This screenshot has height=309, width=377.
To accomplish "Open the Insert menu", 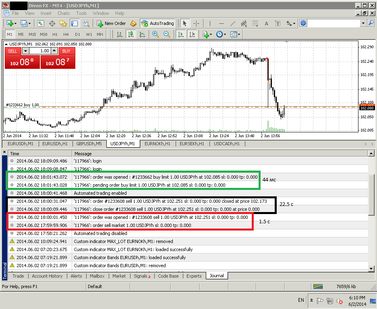I will [46, 13].
